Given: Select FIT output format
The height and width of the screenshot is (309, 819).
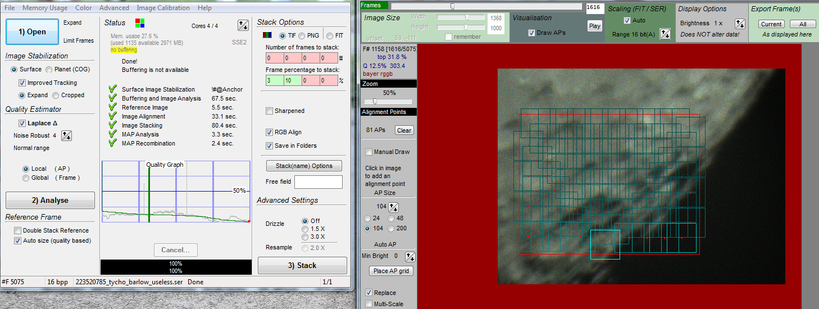Looking at the screenshot, I should 335,36.
